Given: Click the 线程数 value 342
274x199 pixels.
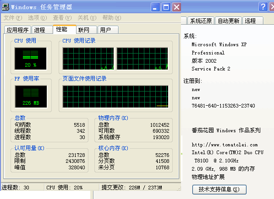Looking at the screenshot, I should pyautogui.click(x=81, y=131).
